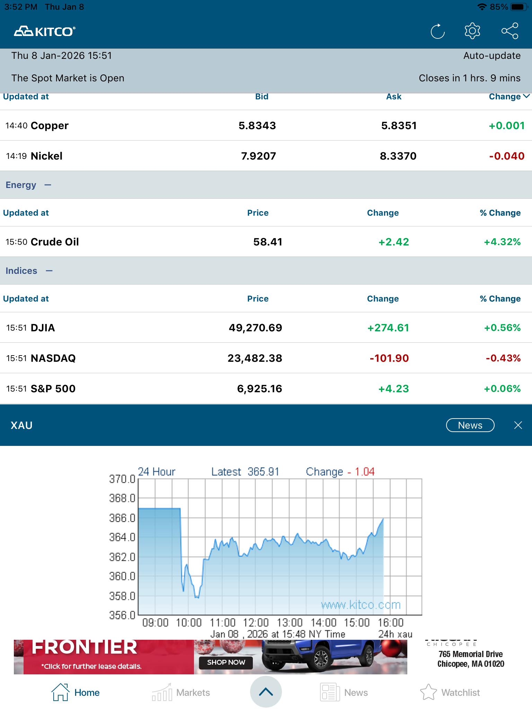
Task: Open News for XAU
Action: [470, 425]
